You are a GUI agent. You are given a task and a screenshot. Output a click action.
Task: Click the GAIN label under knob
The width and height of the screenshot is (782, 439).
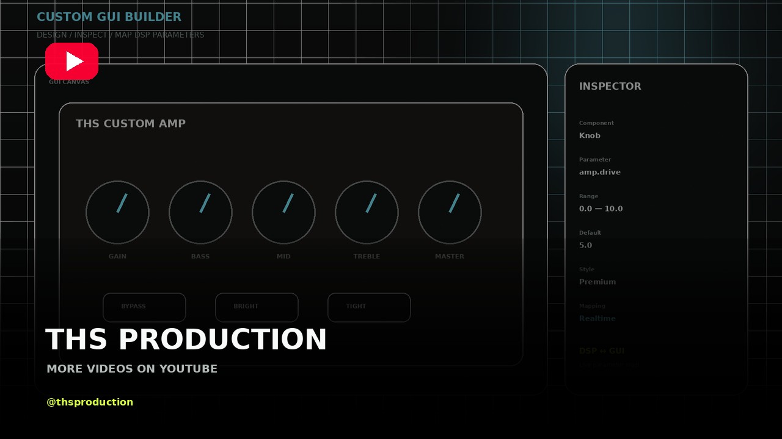coord(117,257)
